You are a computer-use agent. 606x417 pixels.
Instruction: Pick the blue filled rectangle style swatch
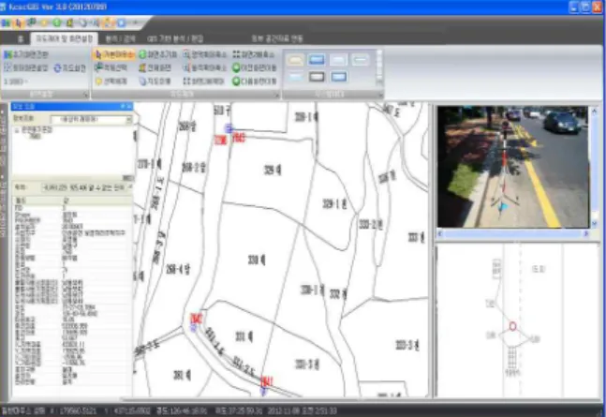(x=317, y=60)
